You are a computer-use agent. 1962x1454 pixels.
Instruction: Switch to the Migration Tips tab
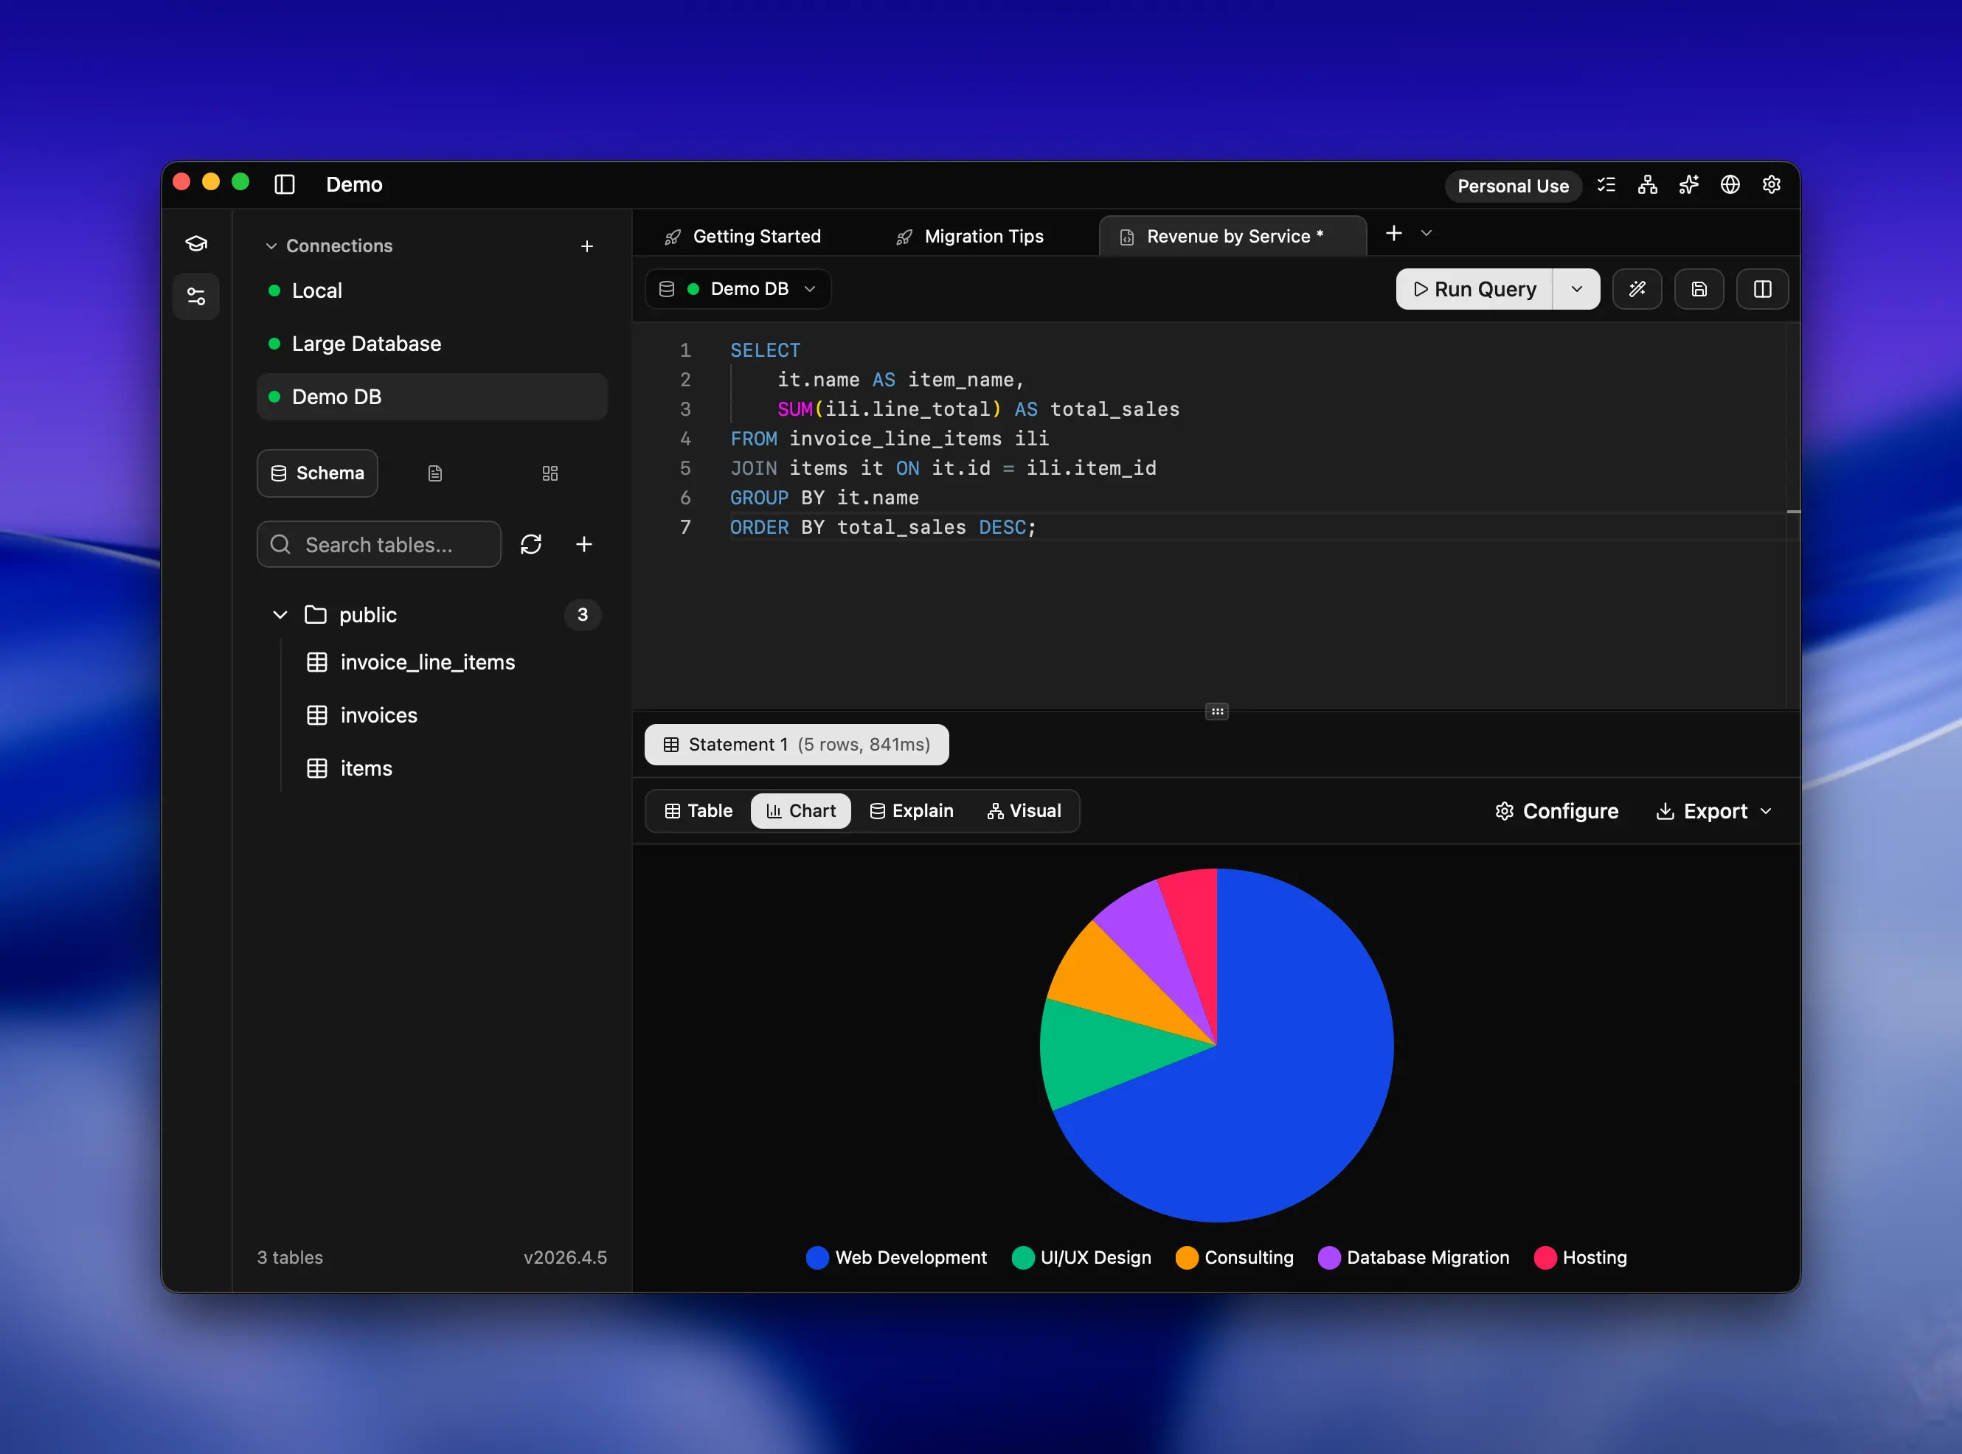pyautogui.click(x=983, y=236)
